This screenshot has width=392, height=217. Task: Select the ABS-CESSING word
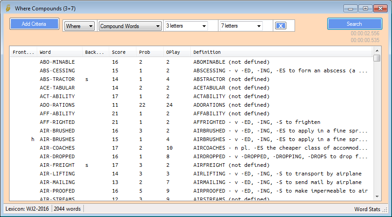point(57,71)
